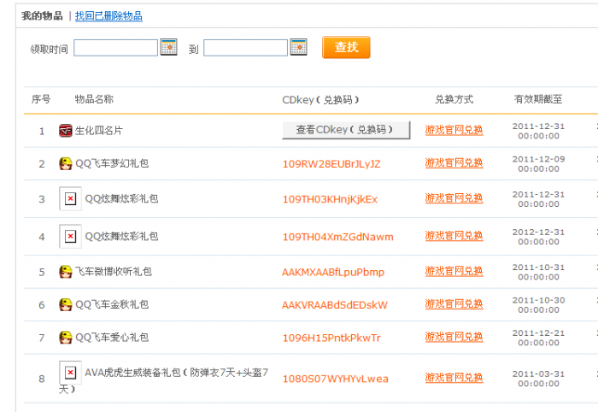
Task: Click expiry date 2011-03-31 00:00:00
Action: point(538,379)
